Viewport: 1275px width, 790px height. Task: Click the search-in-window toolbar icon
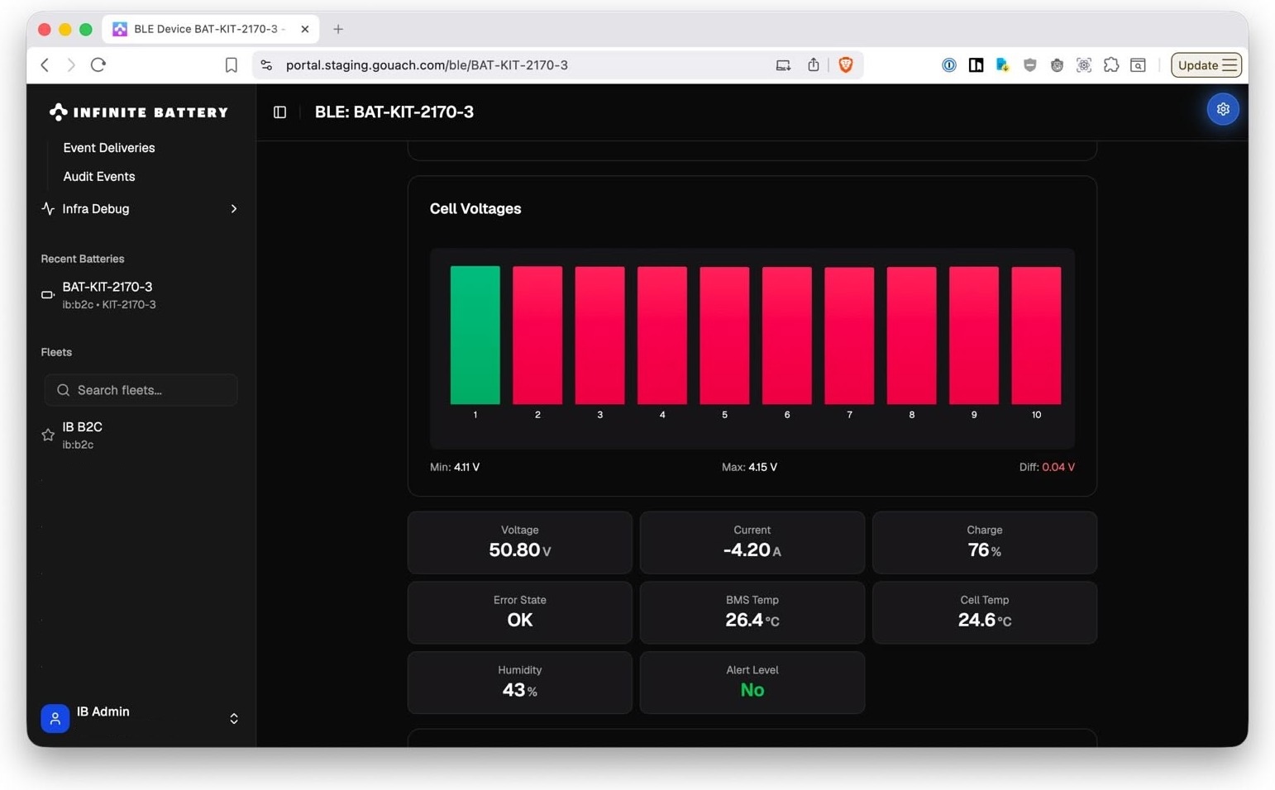[1138, 64]
